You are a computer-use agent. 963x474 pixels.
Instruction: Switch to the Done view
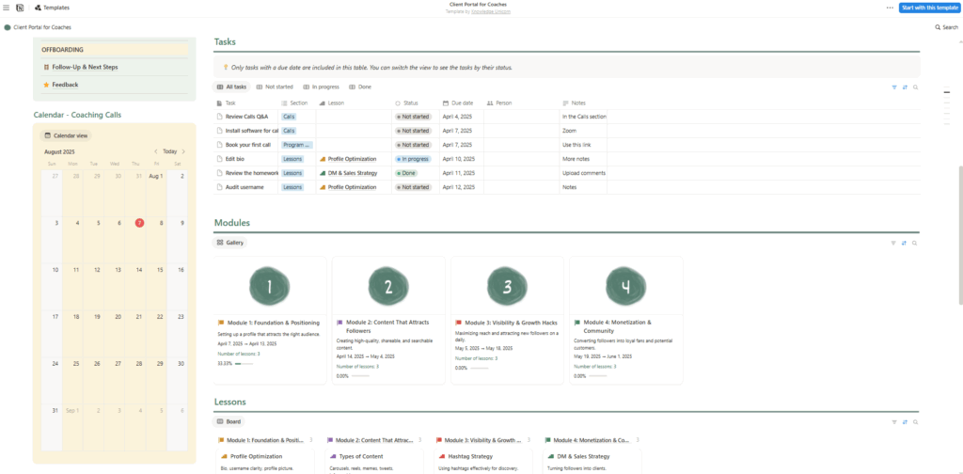(x=360, y=87)
